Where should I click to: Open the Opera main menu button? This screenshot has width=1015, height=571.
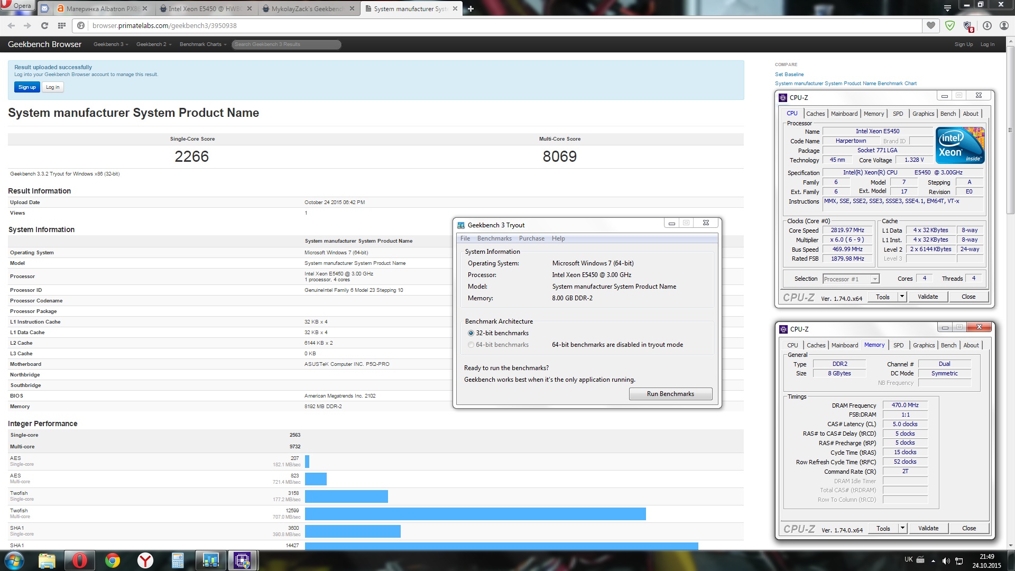[17, 6]
